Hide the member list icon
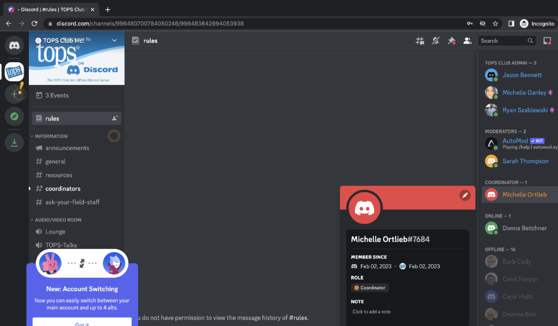Screen dimensions: 558x326 (467, 40)
